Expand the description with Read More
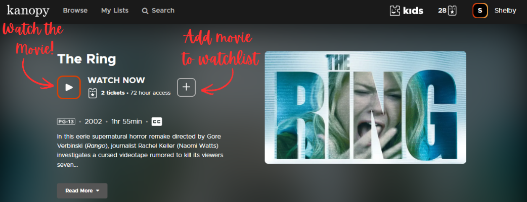The image size is (527, 202). coord(79,191)
